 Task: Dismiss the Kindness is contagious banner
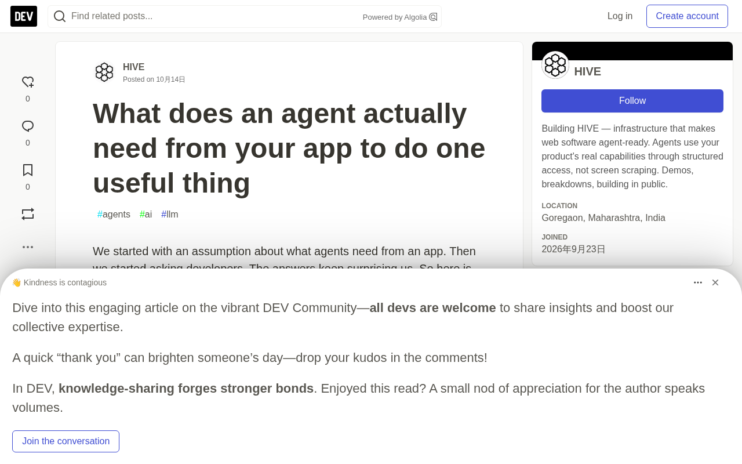click(715, 282)
